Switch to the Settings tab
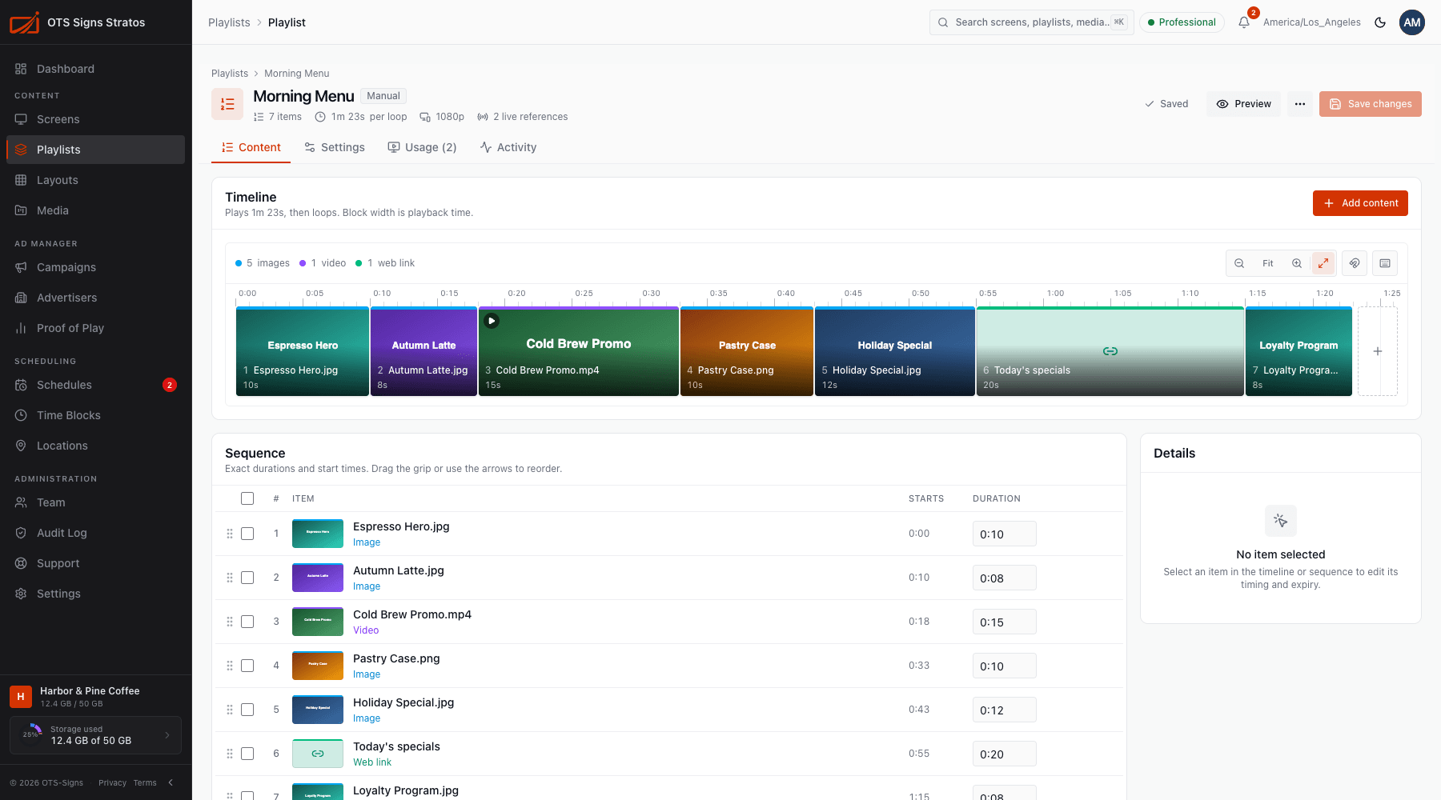The height and width of the screenshot is (800, 1441). point(335,147)
